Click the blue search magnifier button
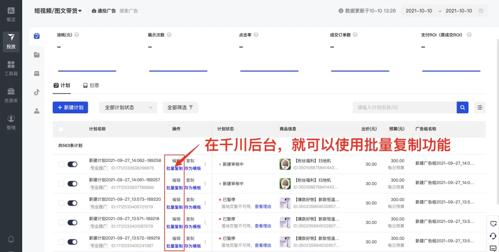The image size is (499, 252). (462, 107)
